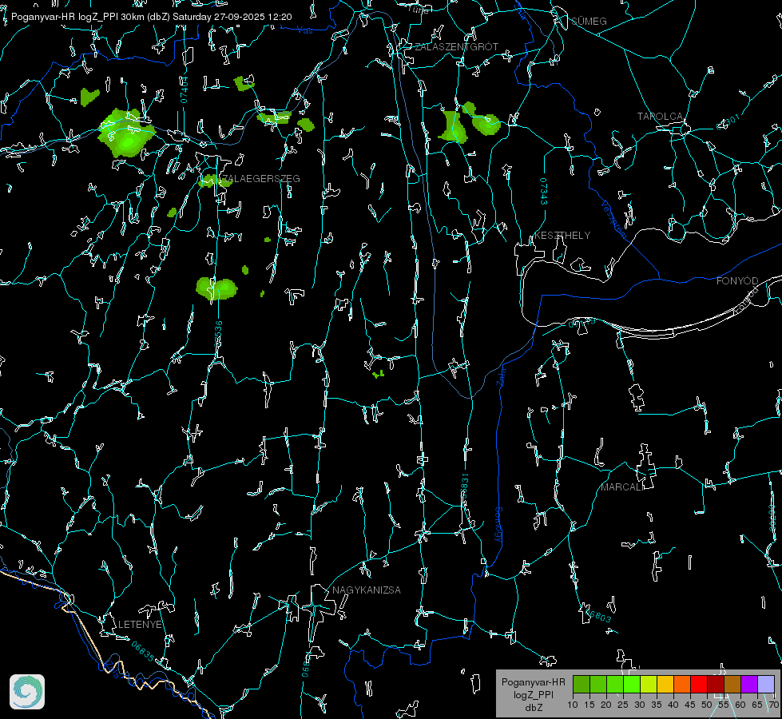Click the 10–15 dBZ dark green legend swatch
Screen dimensions: 782x719
(582, 684)
